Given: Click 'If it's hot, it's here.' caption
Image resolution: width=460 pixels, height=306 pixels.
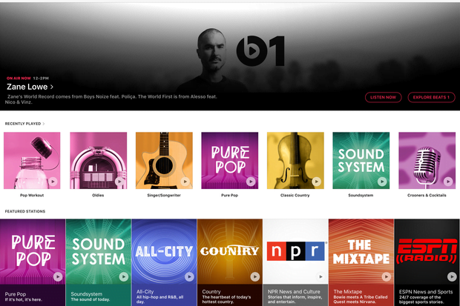Looking at the screenshot, I should coord(24,299).
